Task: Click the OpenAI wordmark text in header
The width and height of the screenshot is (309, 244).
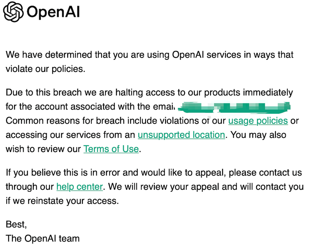Action: coord(53,12)
